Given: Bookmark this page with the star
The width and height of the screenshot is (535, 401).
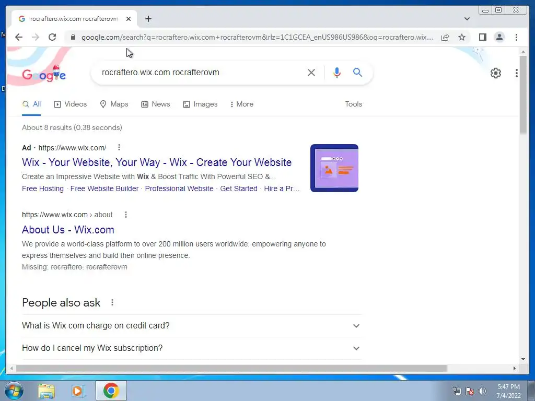Looking at the screenshot, I should pos(462,37).
